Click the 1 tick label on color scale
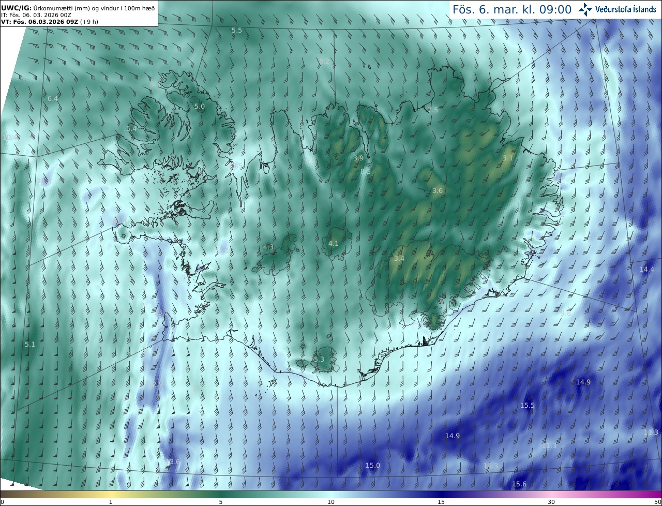 pos(111,502)
